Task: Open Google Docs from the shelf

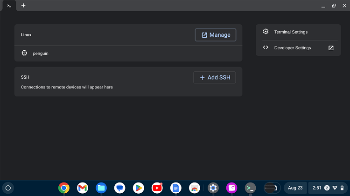Action: click(176, 188)
